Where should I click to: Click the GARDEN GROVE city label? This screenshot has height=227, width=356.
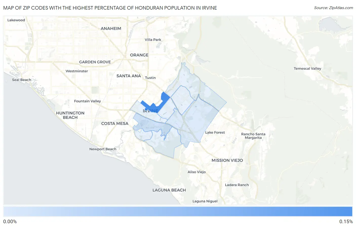tap(95, 62)
